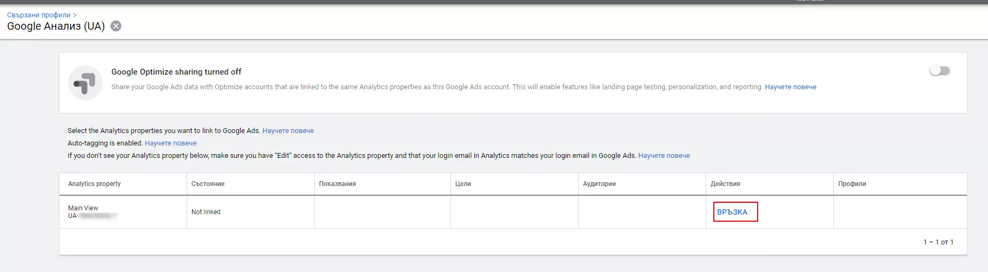
Task: Click the Not linked status cell
Action: (206, 212)
